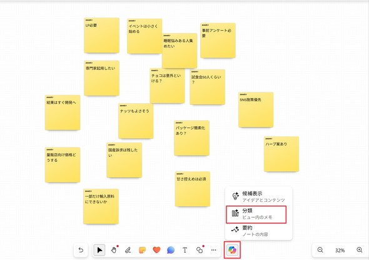This screenshot has width=369, height=260.
Task: Choose 要約 in Copilot menu
Action: 258,231
